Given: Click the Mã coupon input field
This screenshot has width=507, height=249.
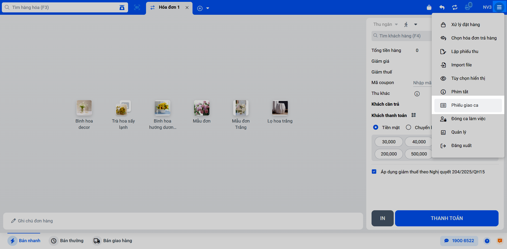Looking at the screenshot, I should [422, 83].
